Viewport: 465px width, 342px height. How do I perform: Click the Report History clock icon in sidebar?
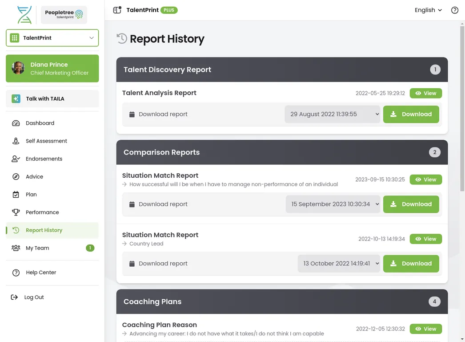coord(16,230)
